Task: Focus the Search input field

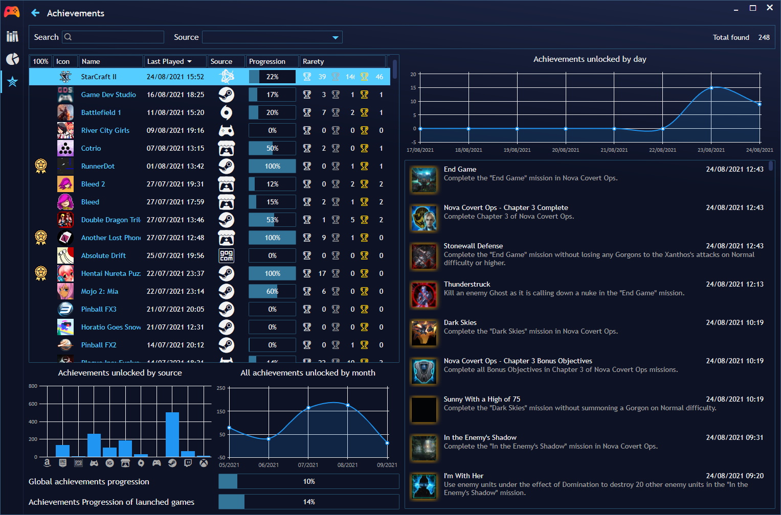Action: 113,37
